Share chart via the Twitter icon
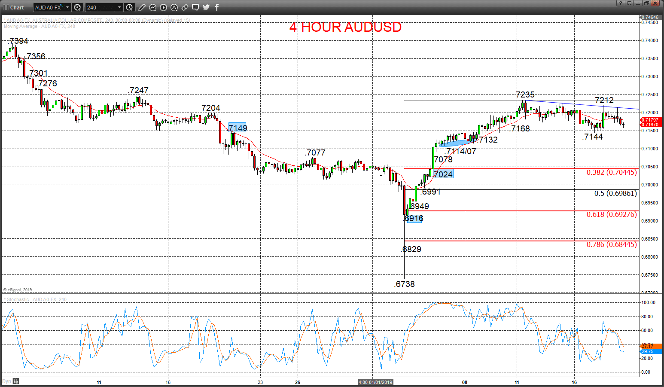664x387 pixels. (206, 7)
